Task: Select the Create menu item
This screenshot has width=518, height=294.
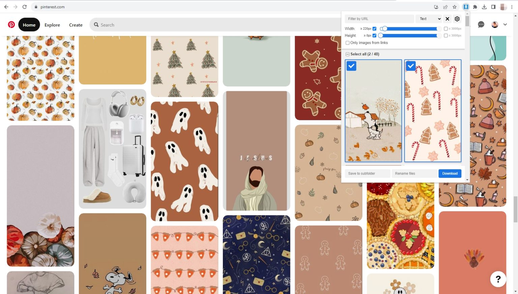Action: 76,25
